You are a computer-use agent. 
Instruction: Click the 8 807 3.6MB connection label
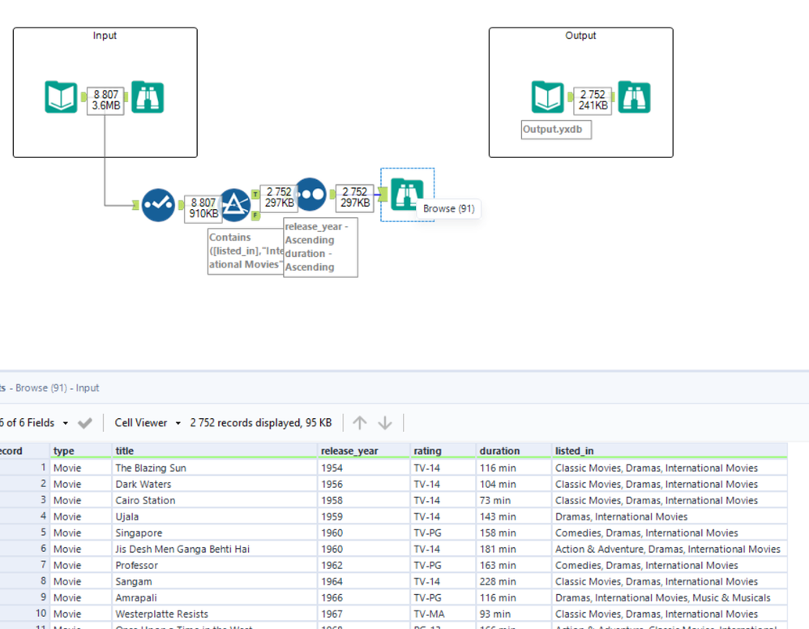point(105,100)
